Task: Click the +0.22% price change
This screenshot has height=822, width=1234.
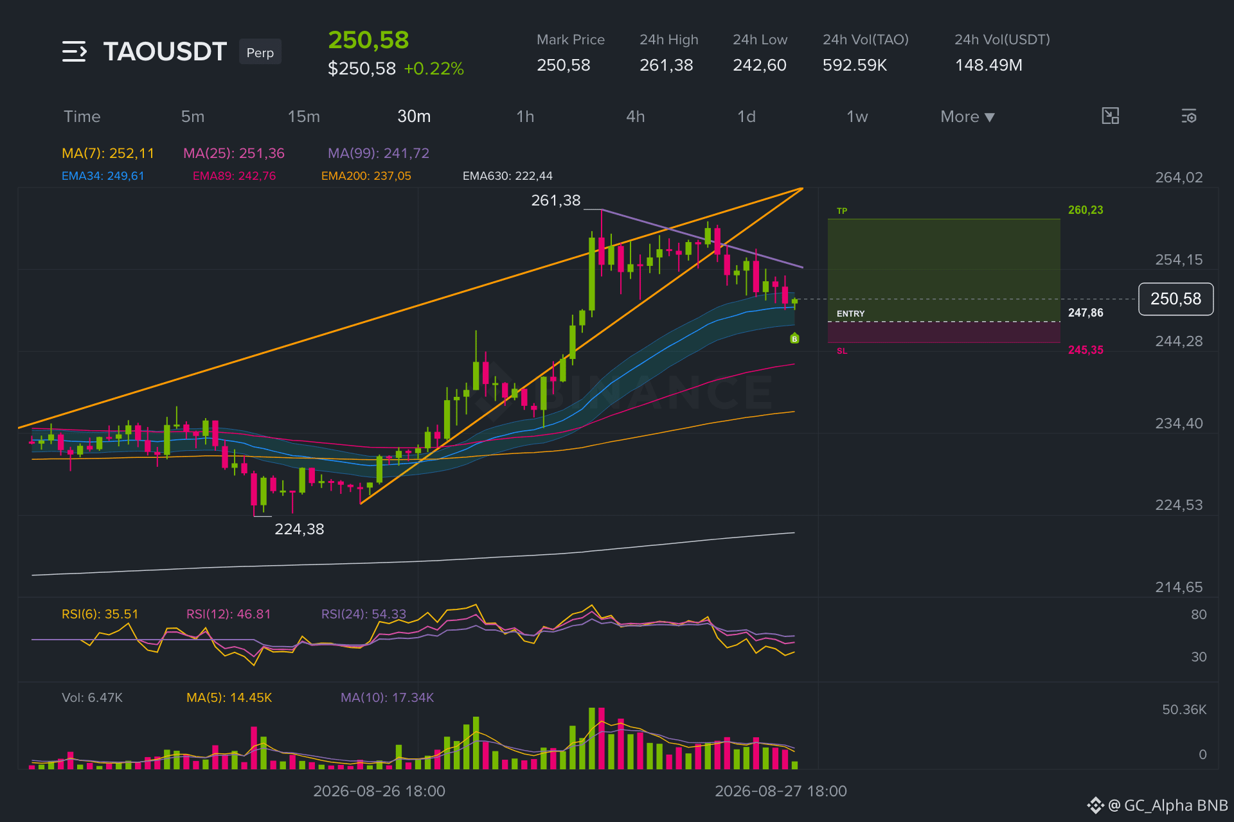Action: click(434, 69)
